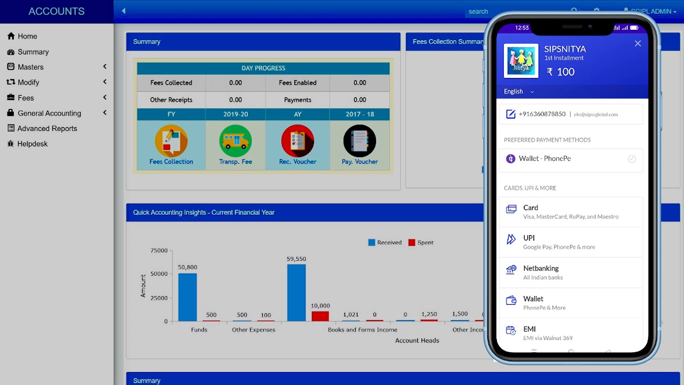Click the Helpdesk bug icon
Screen dimensions: 684x385
pos(11,144)
